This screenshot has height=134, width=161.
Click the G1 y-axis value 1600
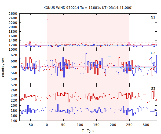pos(13,36)
